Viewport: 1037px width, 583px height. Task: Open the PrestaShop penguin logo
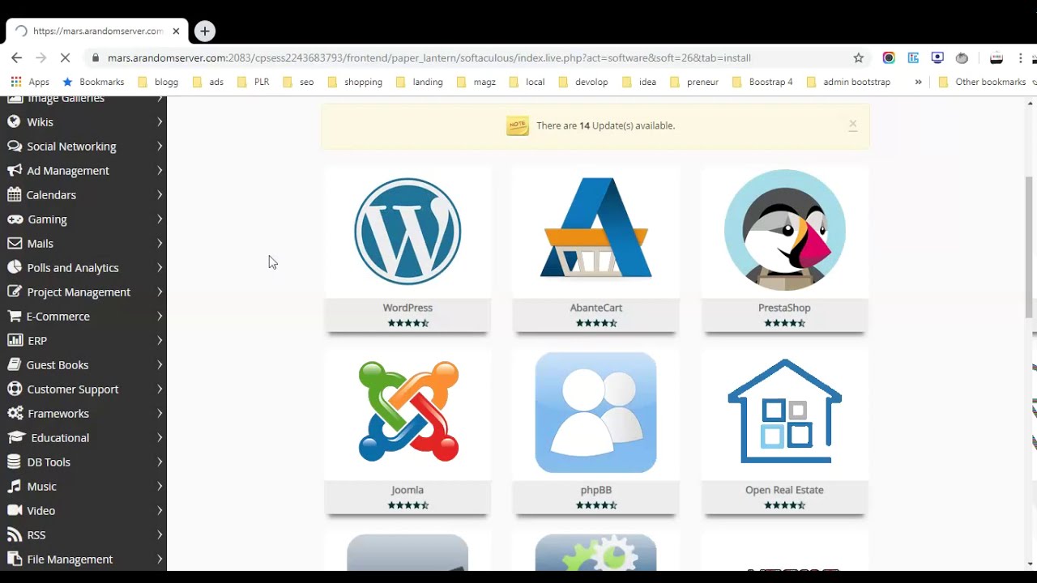point(784,230)
